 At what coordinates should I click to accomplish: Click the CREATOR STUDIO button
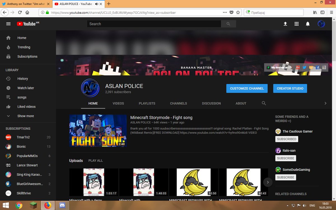(290, 88)
